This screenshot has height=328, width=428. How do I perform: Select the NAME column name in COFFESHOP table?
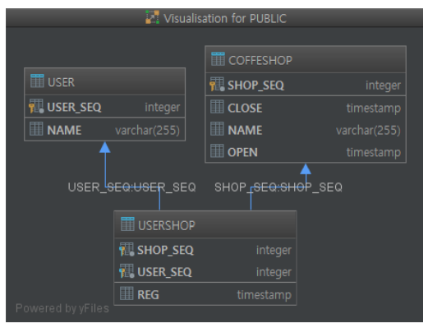coord(245,130)
